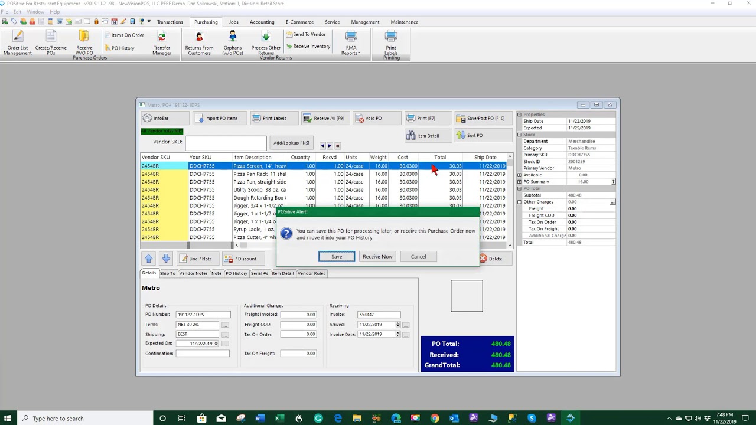Click the Vendor SKU input field
Screen dimensions: 756x425
pyautogui.click(x=226, y=142)
